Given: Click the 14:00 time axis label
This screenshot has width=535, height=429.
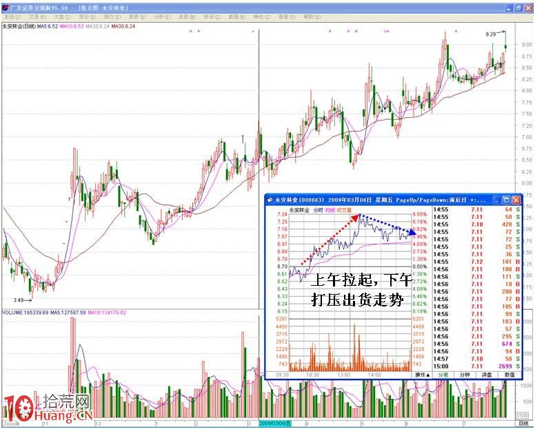Looking at the screenshot, I should click(374, 375).
